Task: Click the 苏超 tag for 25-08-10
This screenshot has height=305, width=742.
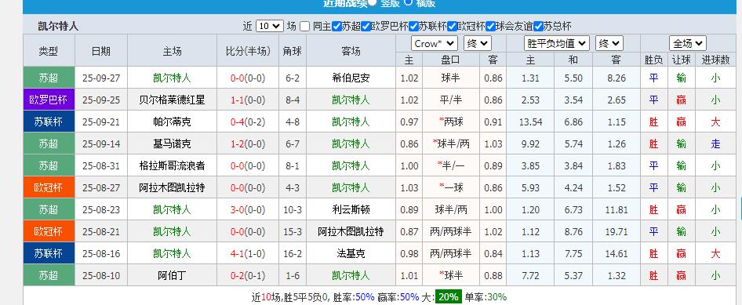Action: click(49, 275)
